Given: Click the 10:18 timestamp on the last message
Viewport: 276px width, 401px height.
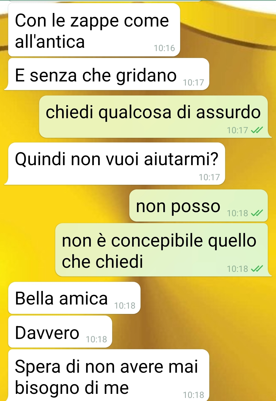Looking at the screenshot, I should (x=193, y=395).
